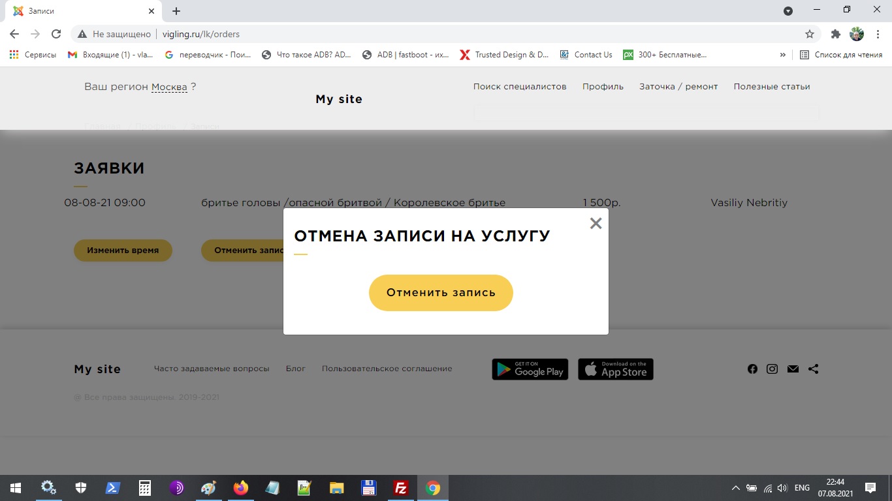The height and width of the screenshot is (501, 892).
Task: Switch to the 'Записи' browser tab
Action: click(78, 10)
